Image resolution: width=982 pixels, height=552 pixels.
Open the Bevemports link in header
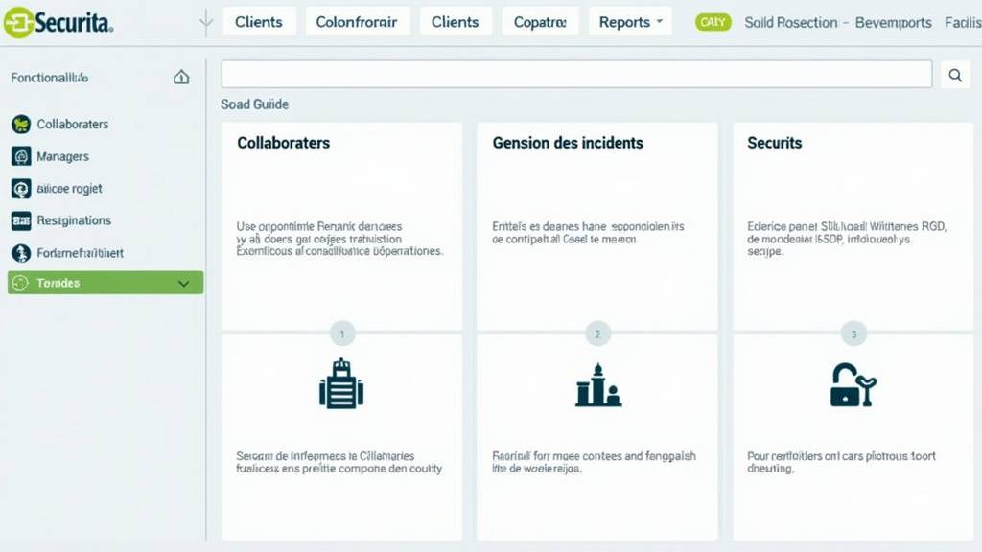pyautogui.click(x=893, y=22)
